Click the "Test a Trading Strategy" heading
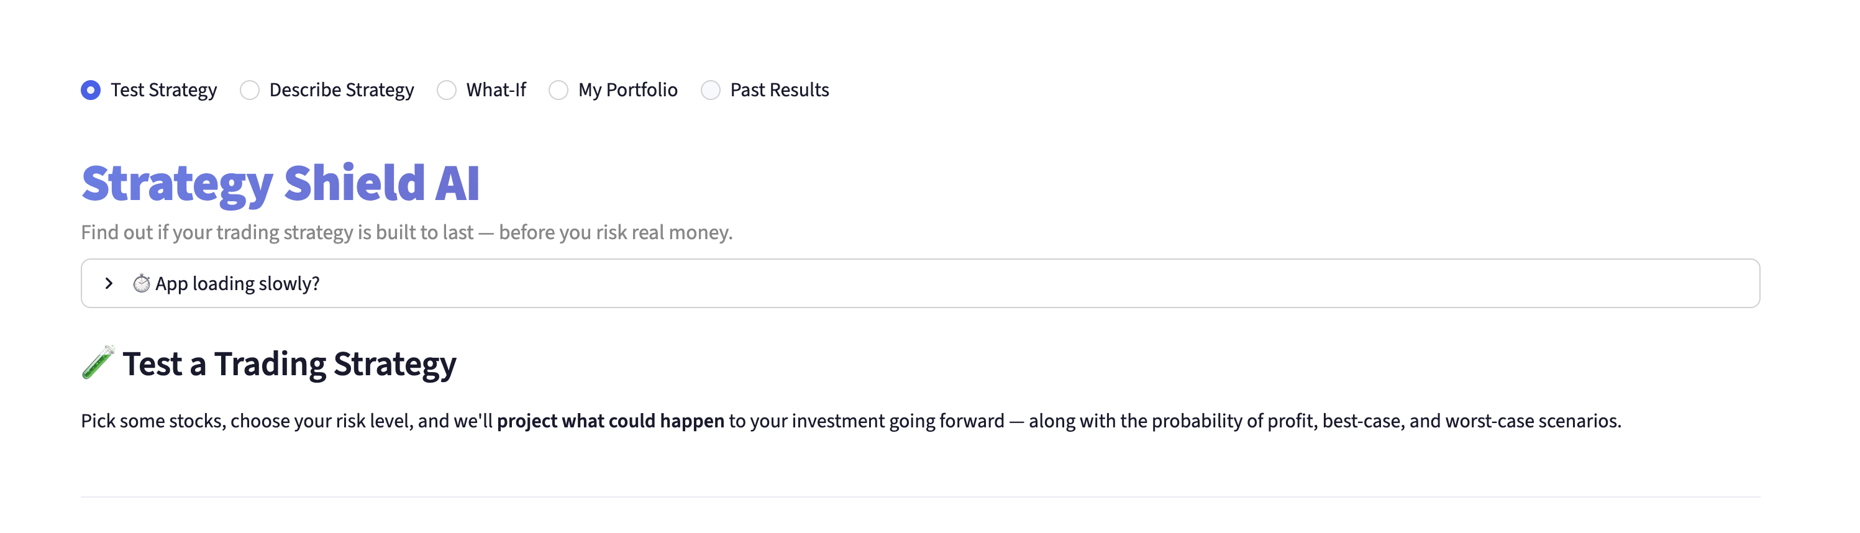The image size is (1860, 533). [289, 364]
